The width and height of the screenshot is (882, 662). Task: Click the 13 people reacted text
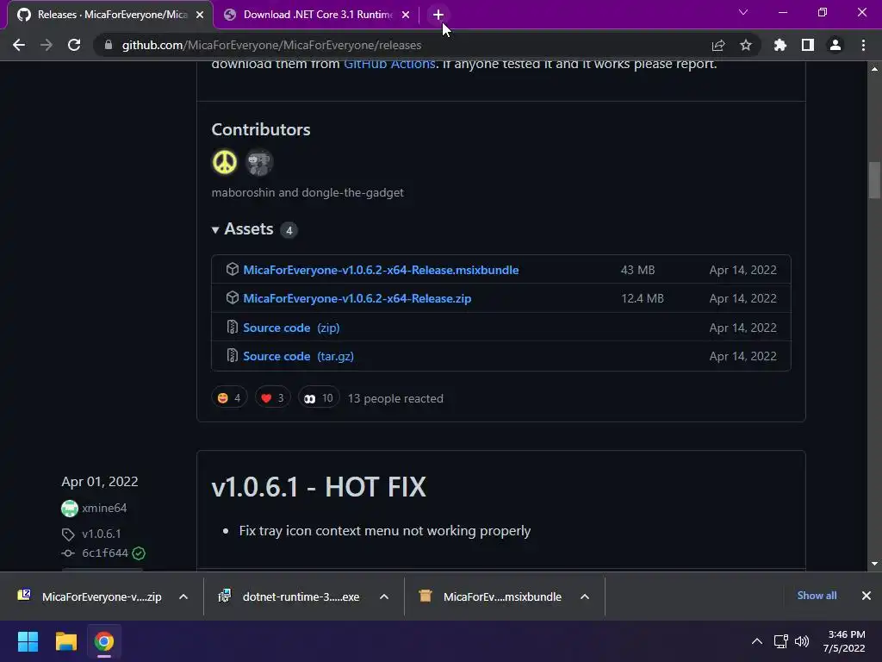tap(395, 398)
